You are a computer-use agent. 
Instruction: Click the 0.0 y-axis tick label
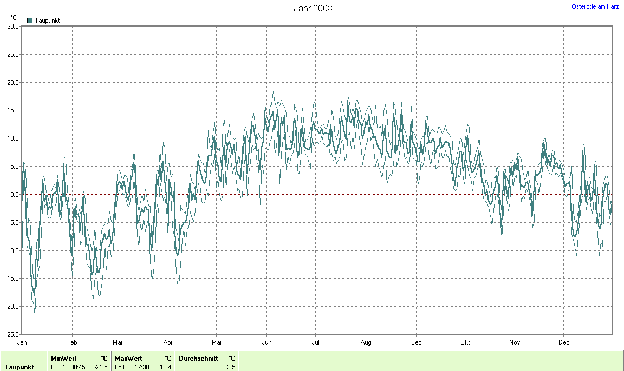(x=14, y=194)
